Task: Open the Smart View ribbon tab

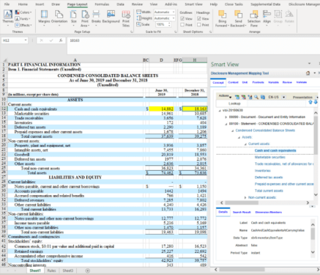Action: tap(193, 4)
